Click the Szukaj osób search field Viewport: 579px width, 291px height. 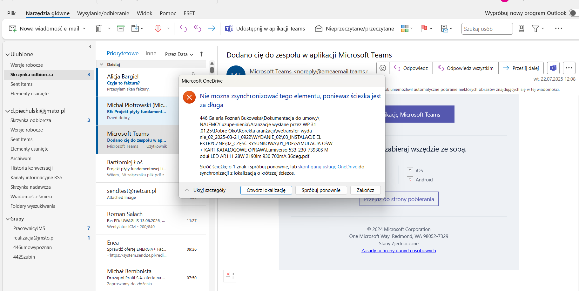487,29
